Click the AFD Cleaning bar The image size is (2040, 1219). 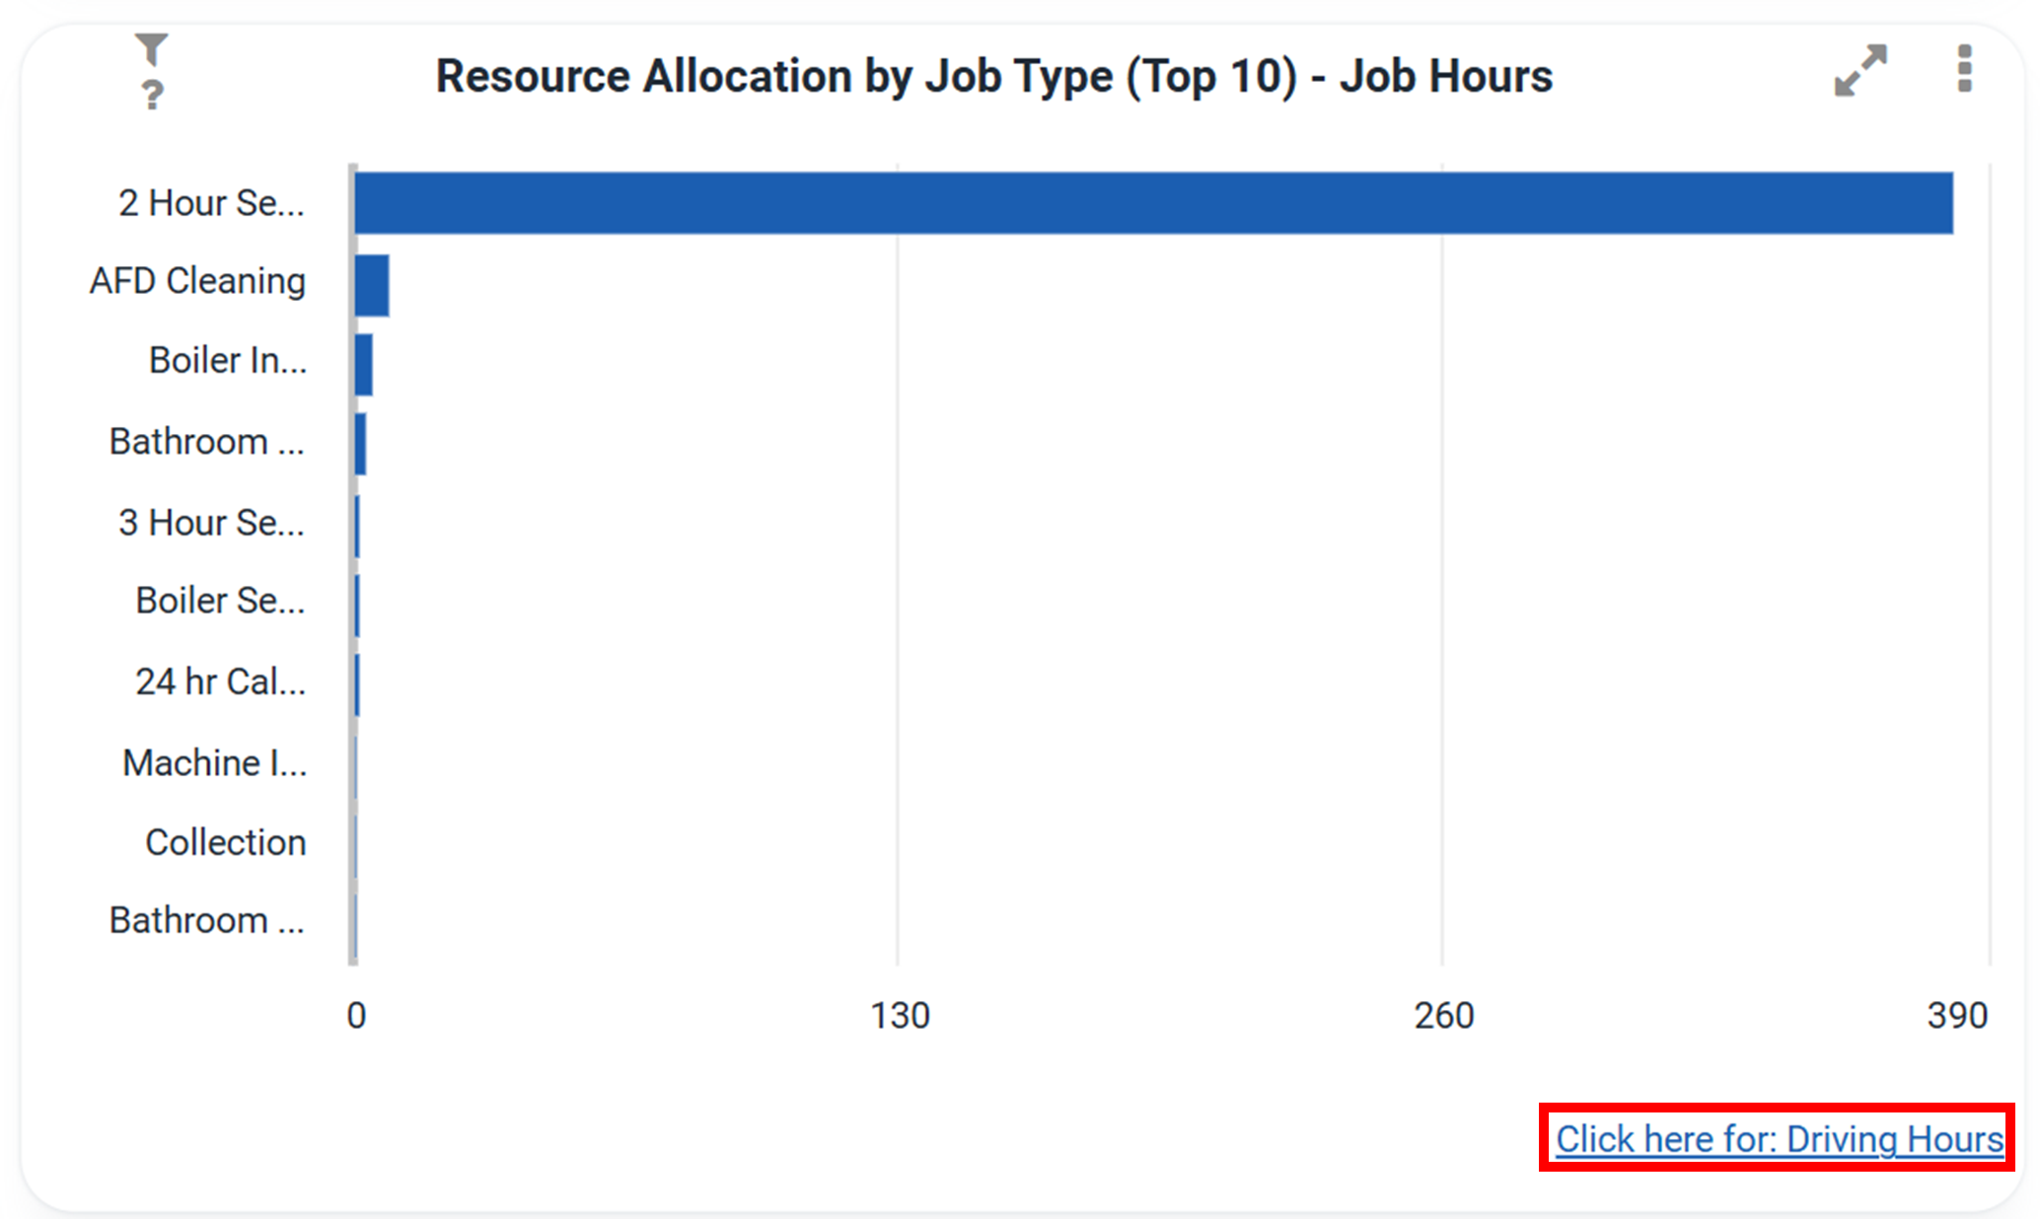point(372,285)
